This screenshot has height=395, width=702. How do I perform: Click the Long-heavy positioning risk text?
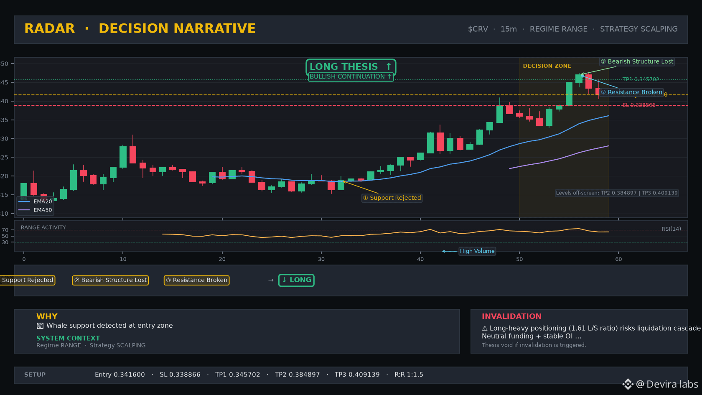point(595,328)
